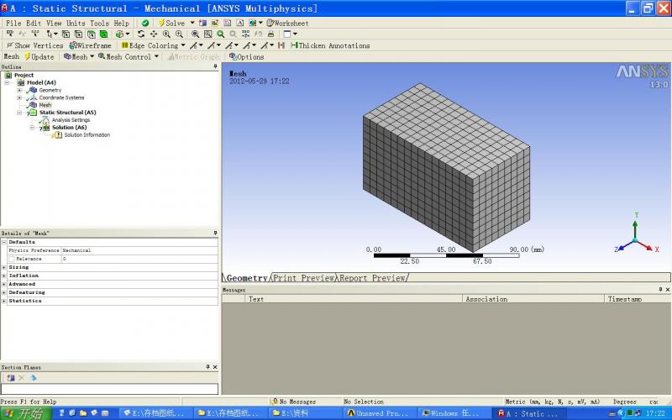Open the Worksheet view

[x=287, y=24]
